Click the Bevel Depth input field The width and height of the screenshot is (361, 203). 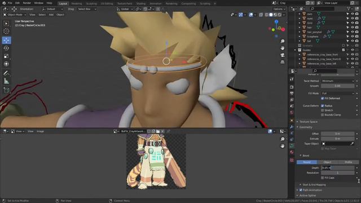(338, 168)
